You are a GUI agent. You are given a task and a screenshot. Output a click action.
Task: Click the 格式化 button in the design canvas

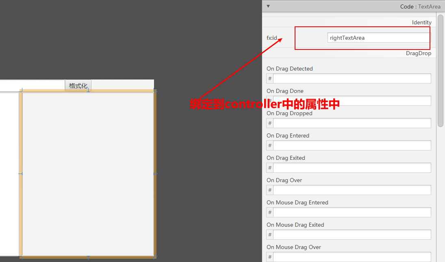click(x=78, y=86)
